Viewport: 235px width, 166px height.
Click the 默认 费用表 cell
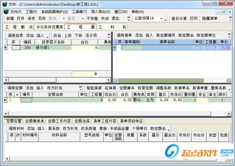138,100
